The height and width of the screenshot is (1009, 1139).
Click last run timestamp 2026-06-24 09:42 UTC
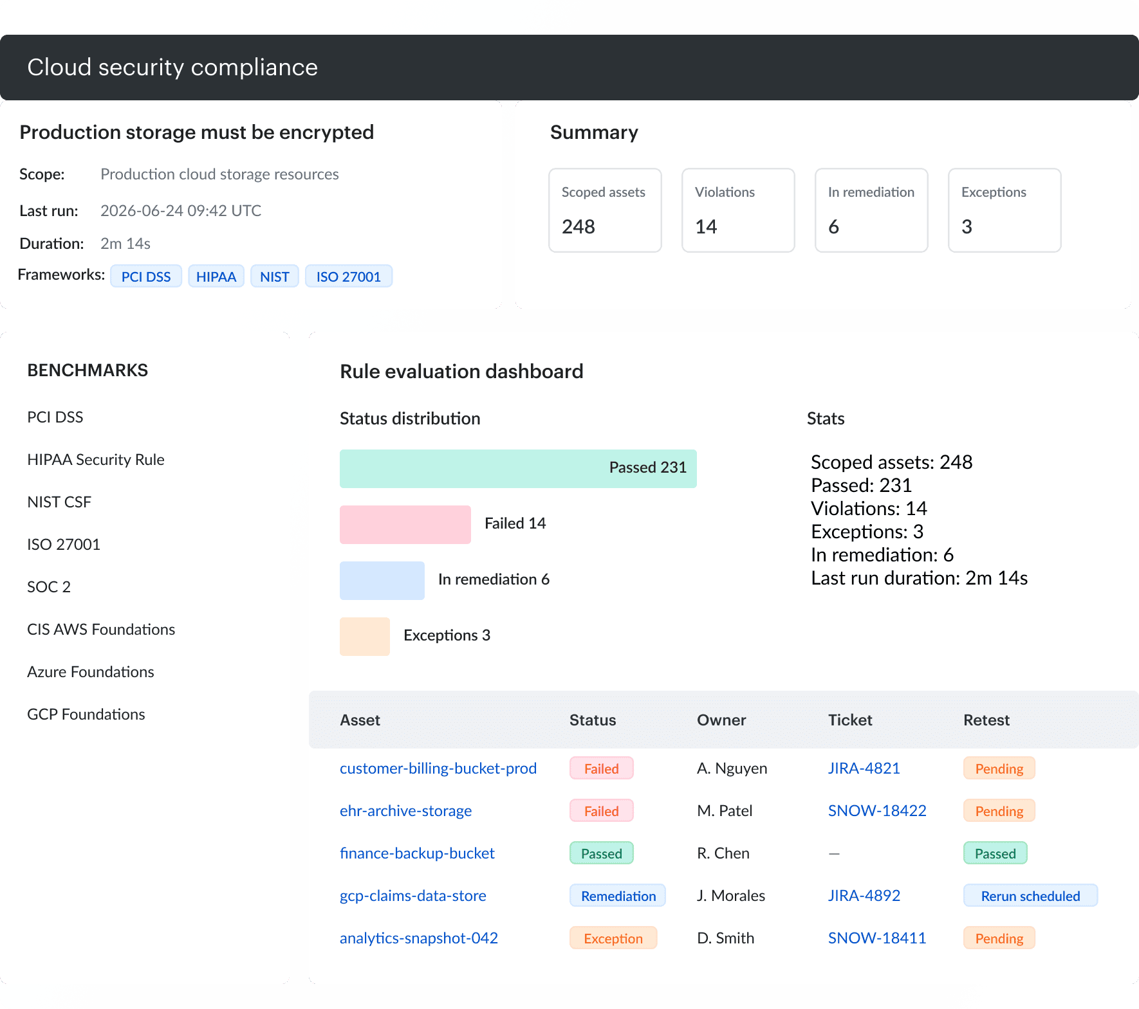tap(181, 211)
